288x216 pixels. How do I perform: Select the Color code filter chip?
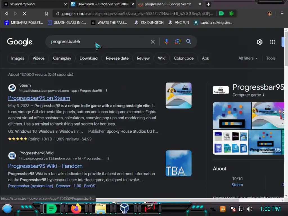(x=184, y=58)
